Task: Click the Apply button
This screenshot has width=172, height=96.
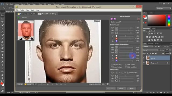Action: point(132,89)
